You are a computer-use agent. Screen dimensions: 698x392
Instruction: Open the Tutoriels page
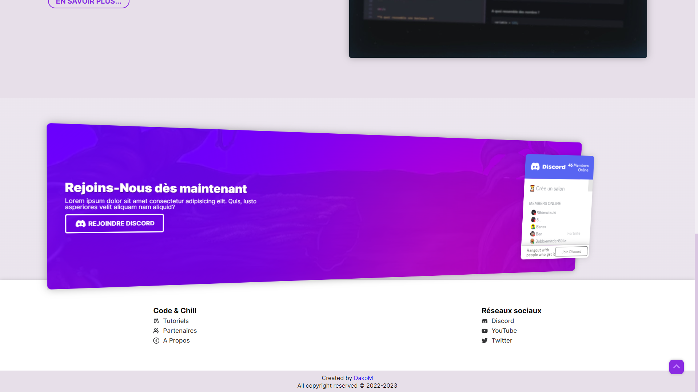pos(176,321)
